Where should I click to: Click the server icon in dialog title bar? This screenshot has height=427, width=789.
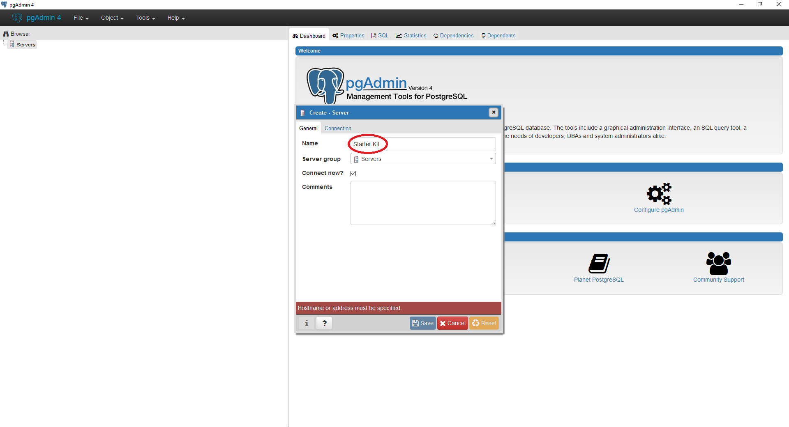(x=302, y=113)
